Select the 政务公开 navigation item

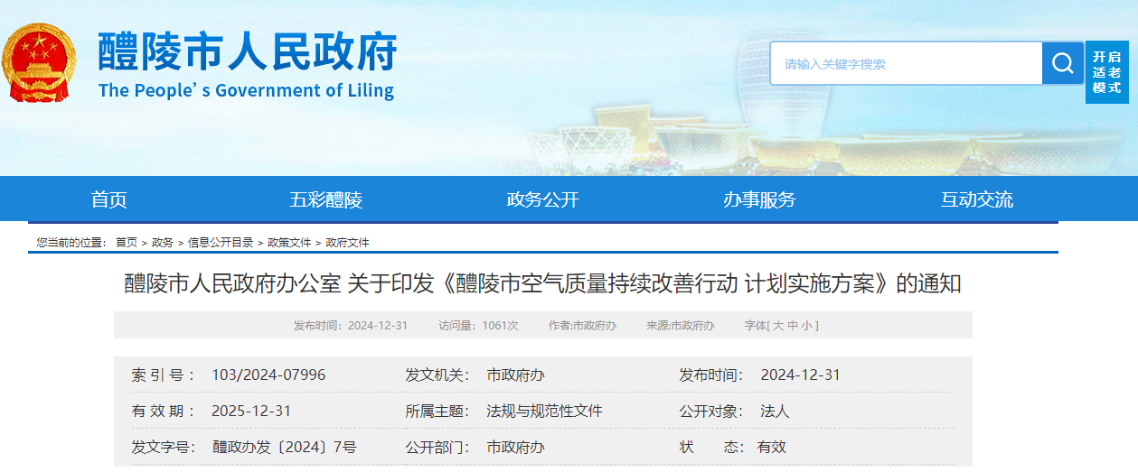(542, 199)
